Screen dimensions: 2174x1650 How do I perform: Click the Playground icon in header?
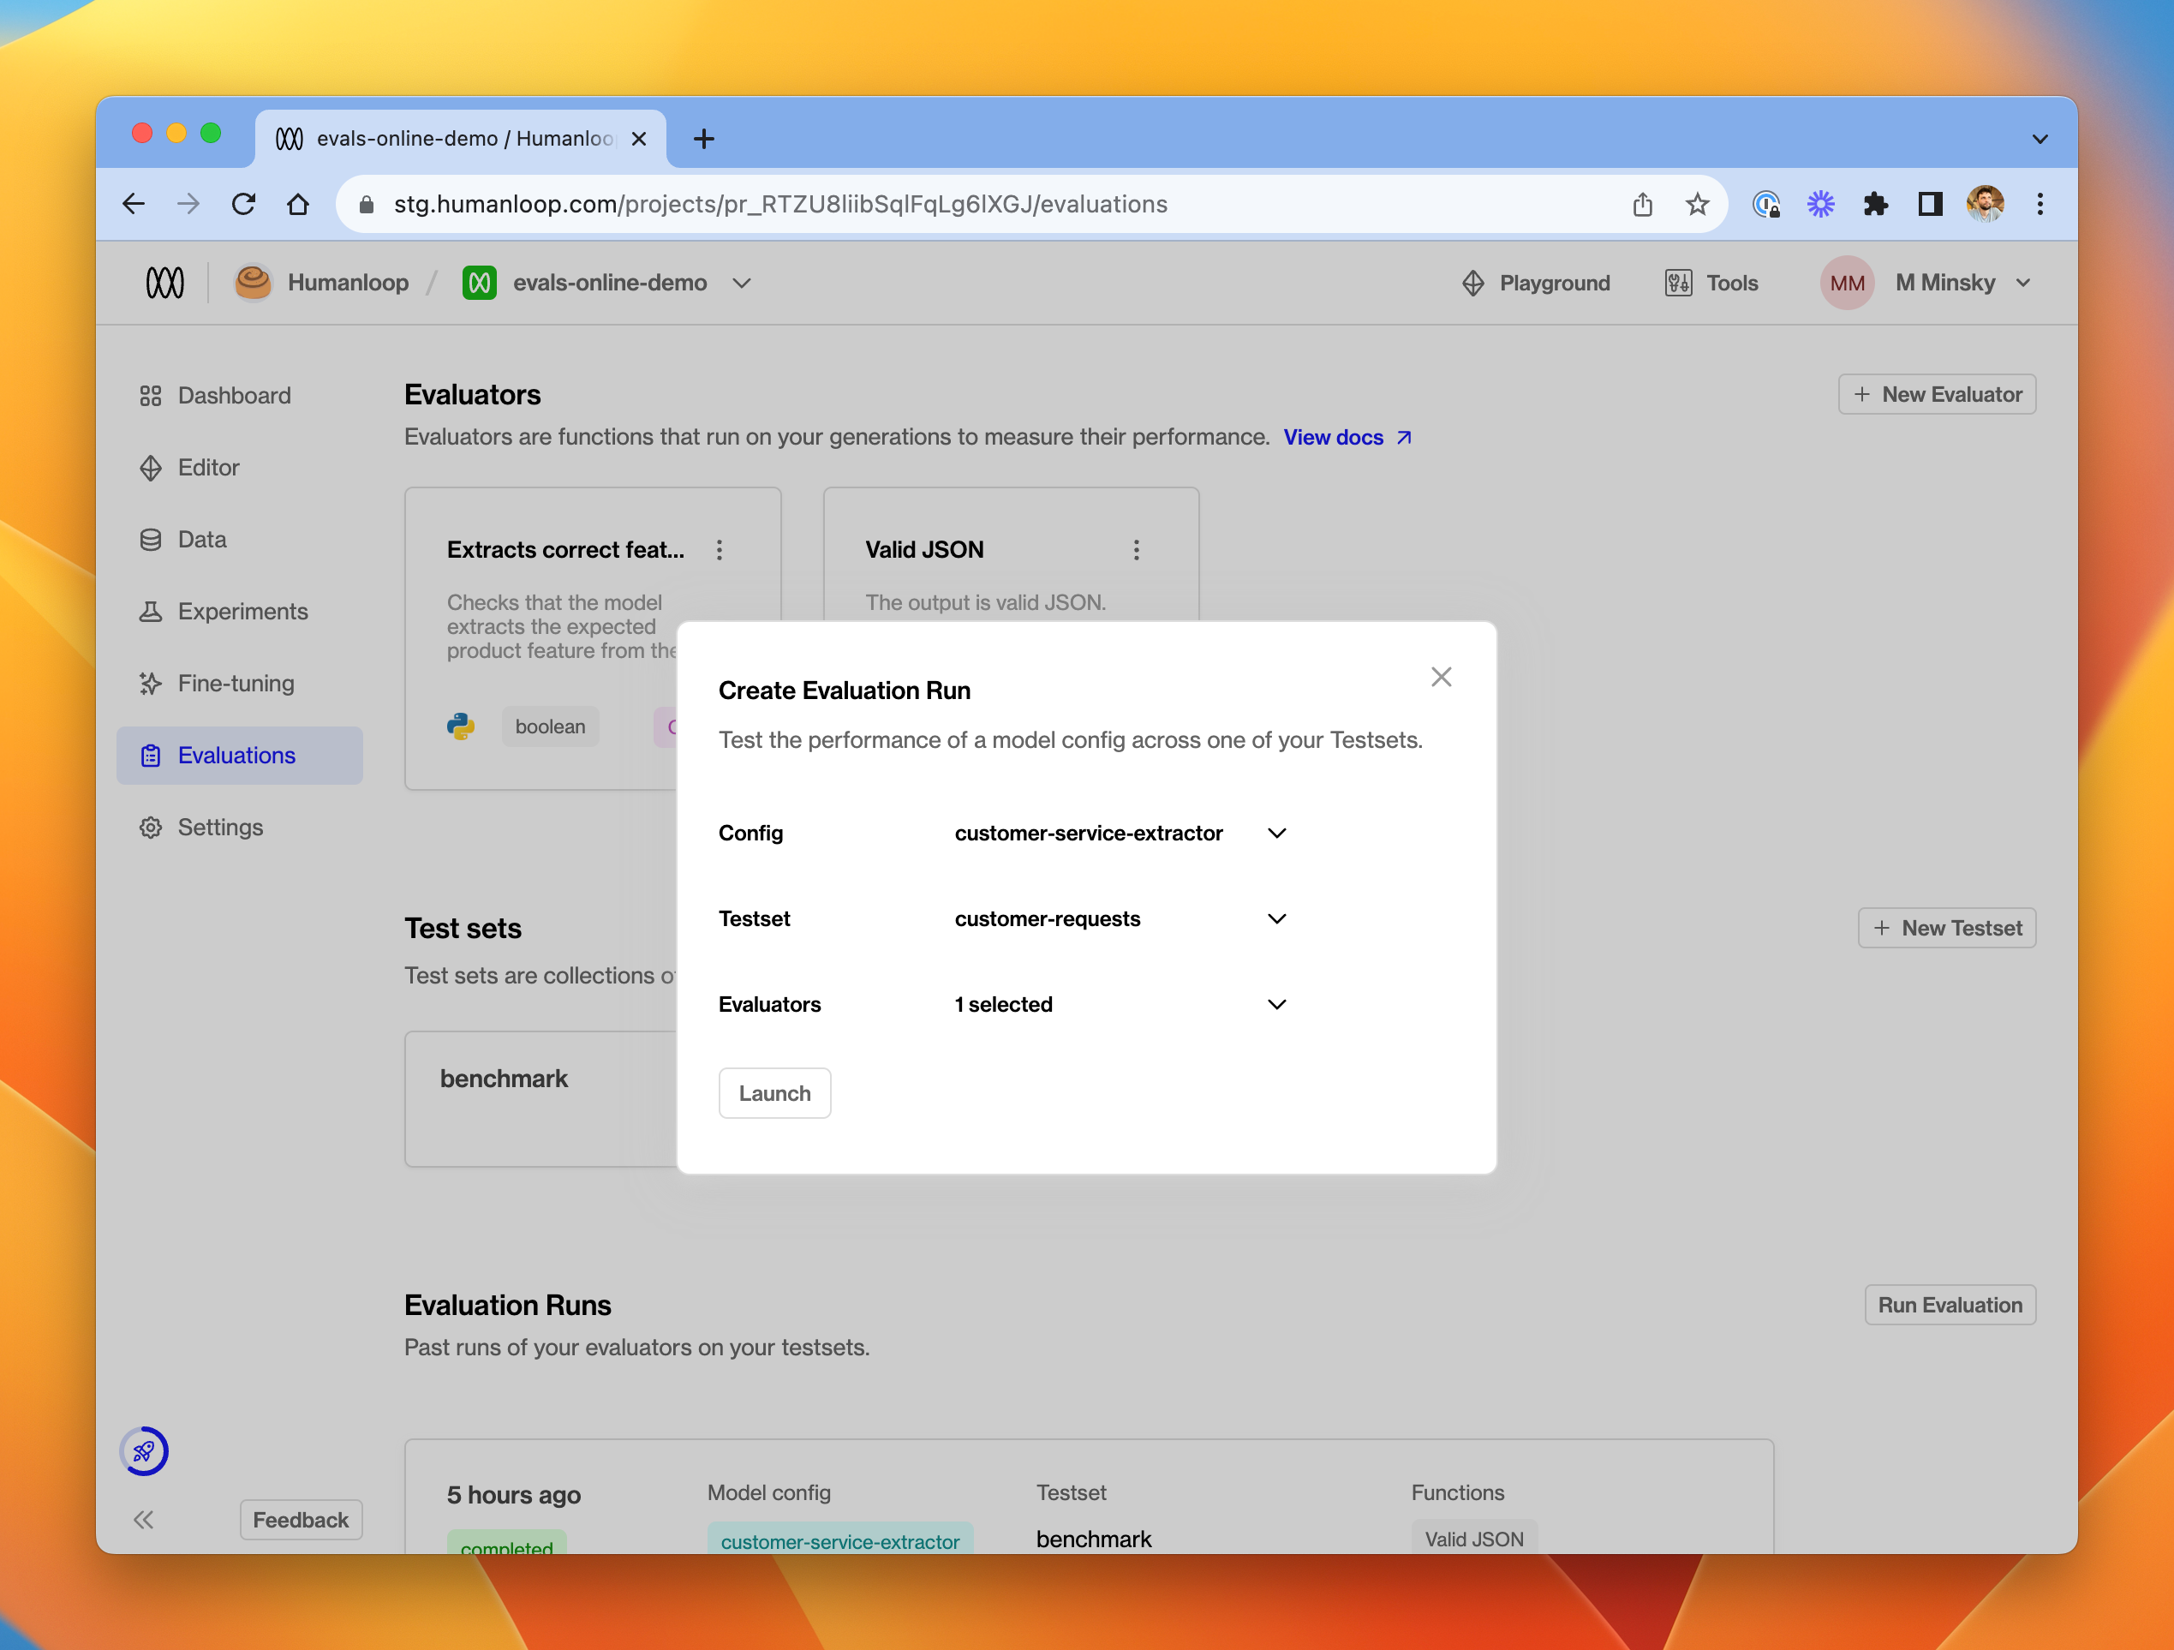coord(1473,283)
